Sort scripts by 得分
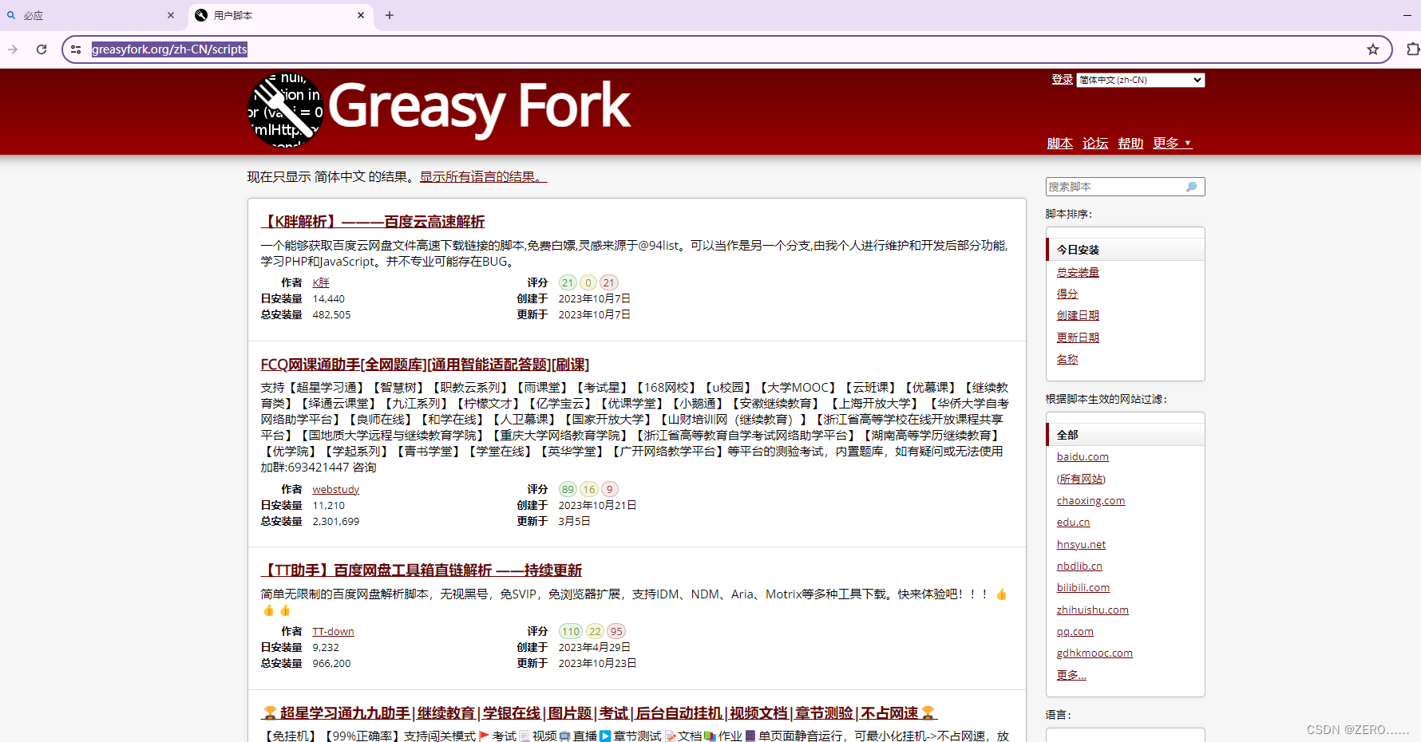The height and width of the screenshot is (742, 1421). pyautogui.click(x=1067, y=294)
